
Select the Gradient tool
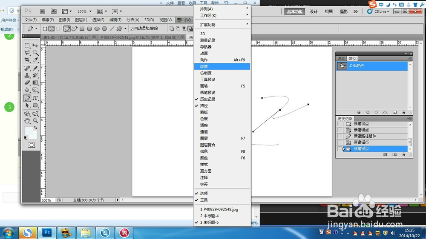35,83
